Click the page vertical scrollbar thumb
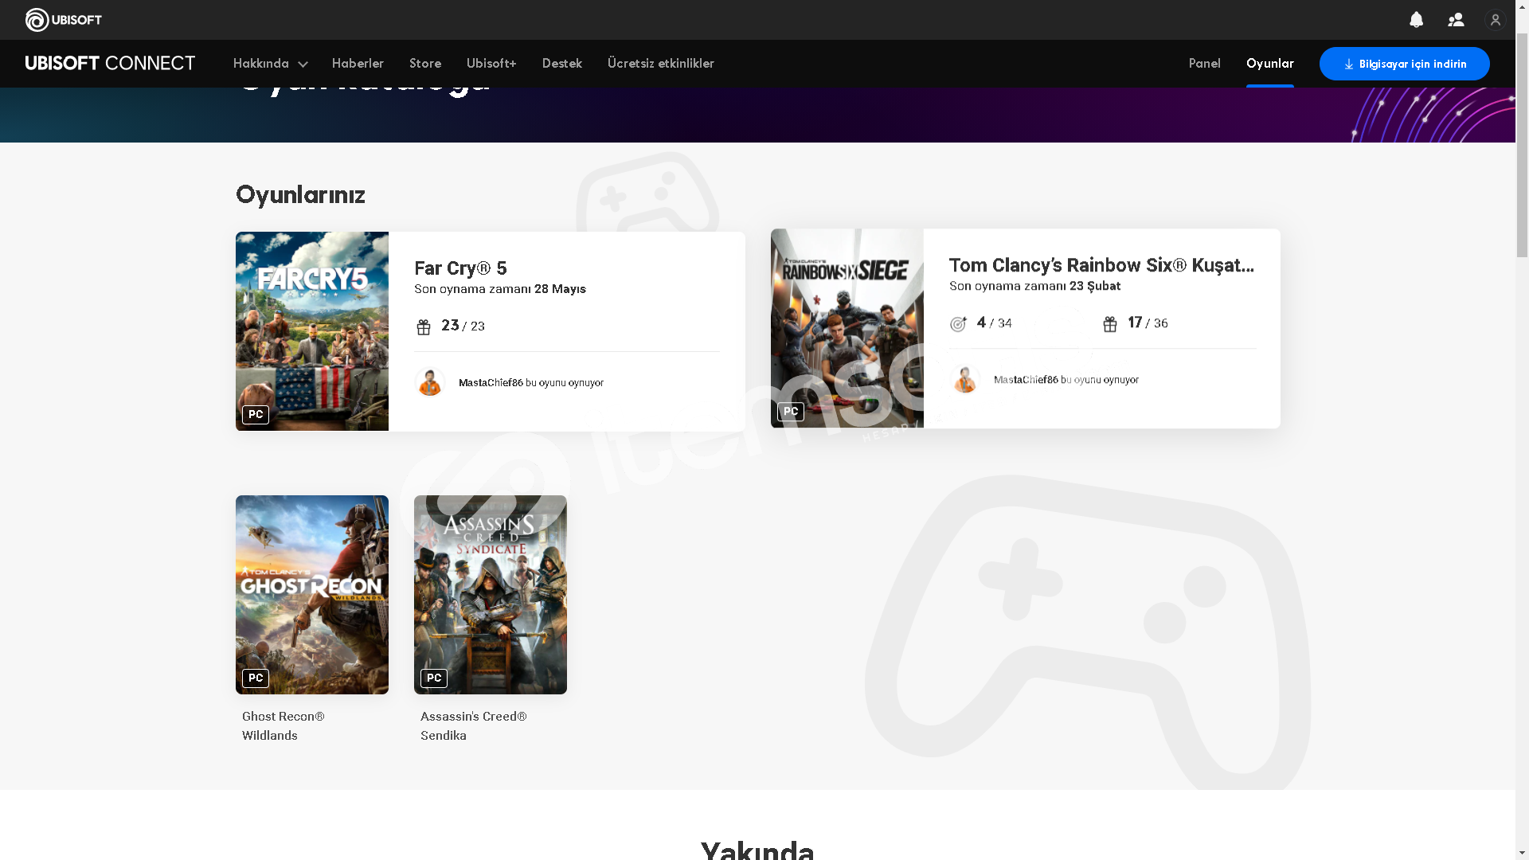 click(1522, 145)
